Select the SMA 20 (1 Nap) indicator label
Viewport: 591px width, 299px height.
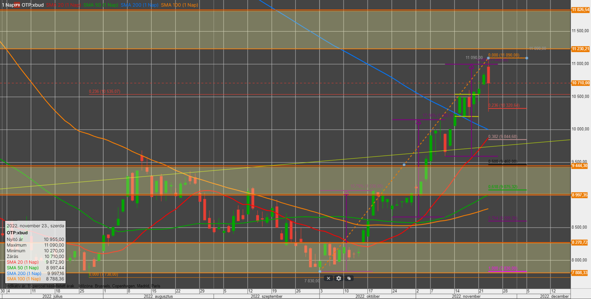coord(63,5)
